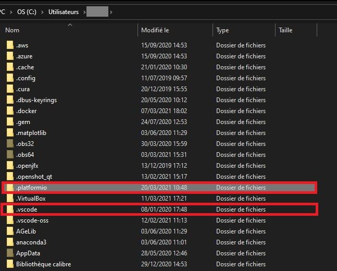Click the .cache folder icon
This screenshot has width=337, height=271.
tap(10, 67)
